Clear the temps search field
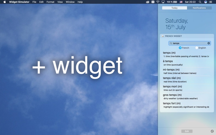 (x=208, y=43)
